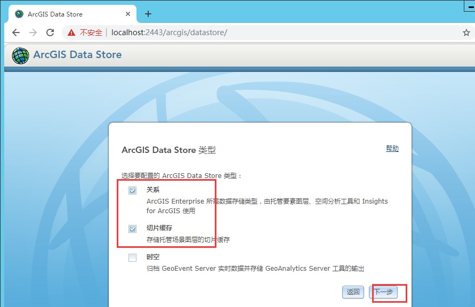Click the red not-secure warning icon
This screenshot has width=475, height=307.
click(x=71, y=33)
